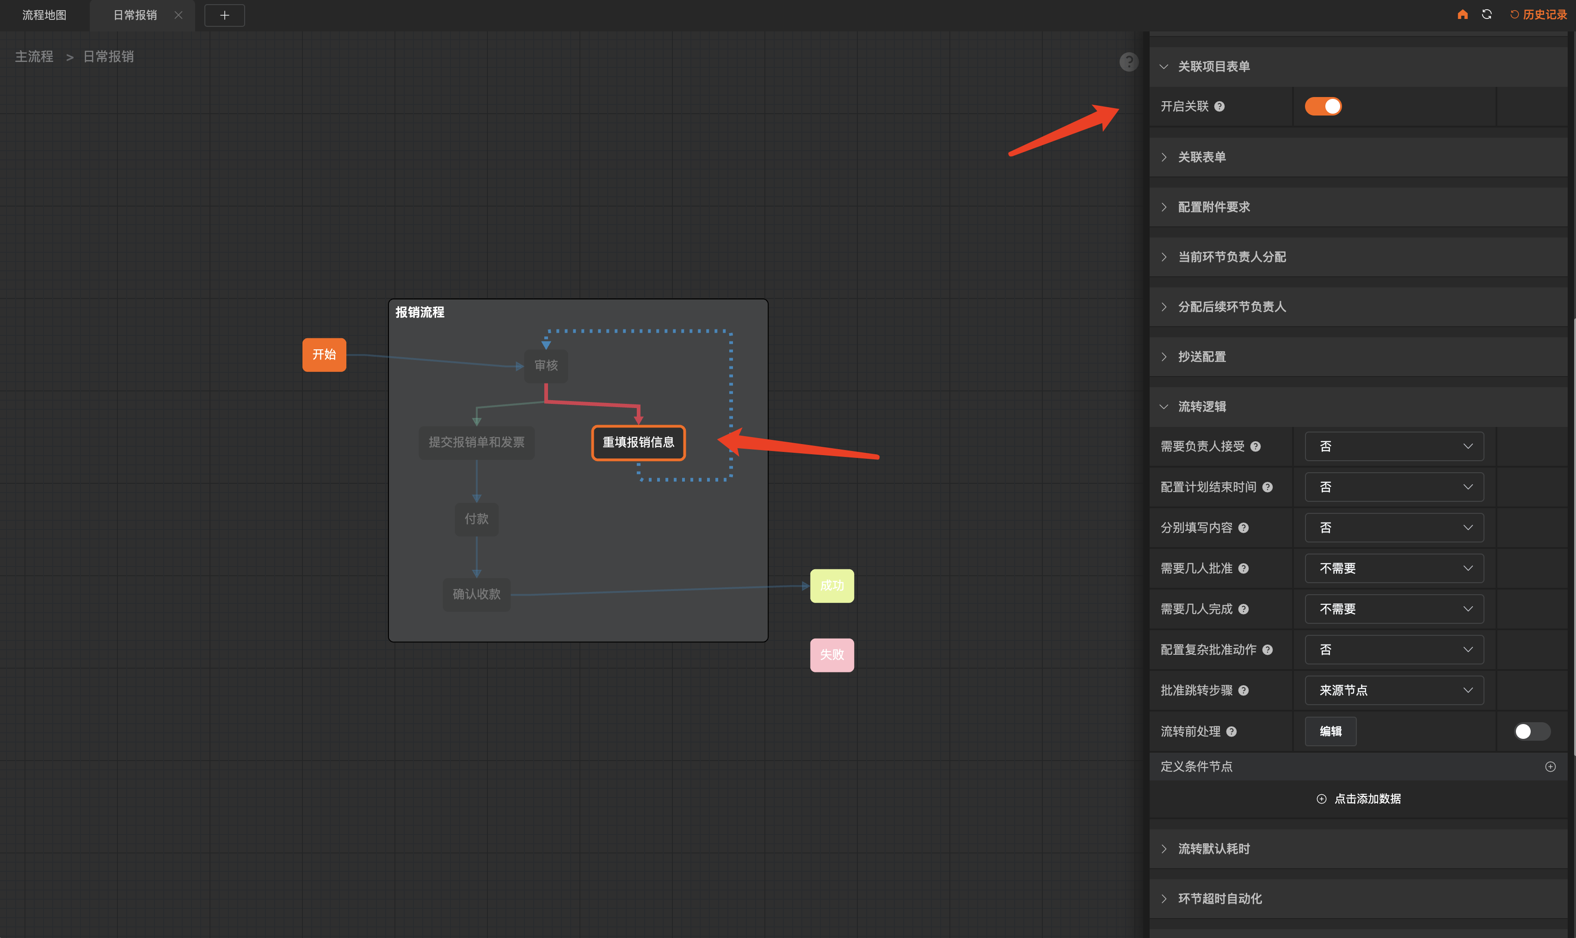The width and height of the screenshot is (1576, 938).
Task: Add a new tab with plus button
Action: [224, 15]
